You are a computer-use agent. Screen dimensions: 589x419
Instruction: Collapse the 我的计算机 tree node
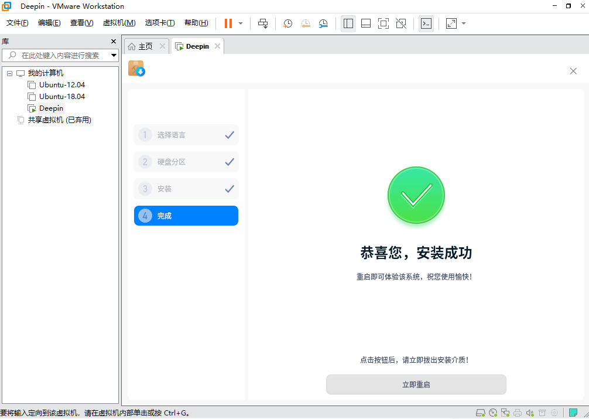coord(10,73)
